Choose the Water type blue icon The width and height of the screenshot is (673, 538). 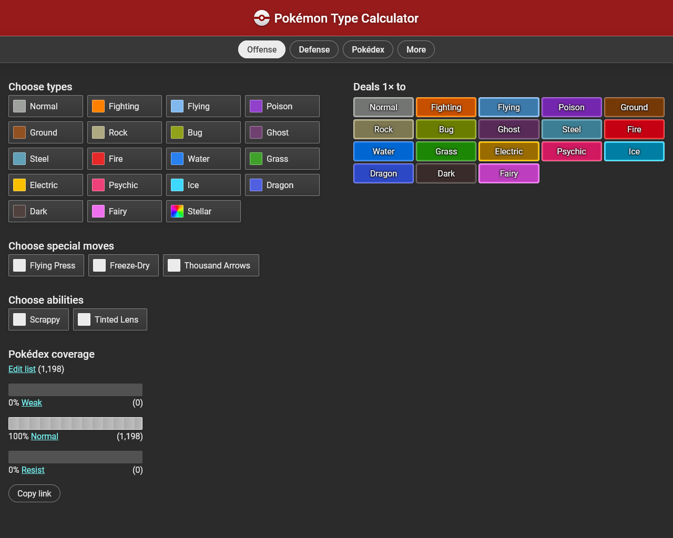(x=177, y=159)
